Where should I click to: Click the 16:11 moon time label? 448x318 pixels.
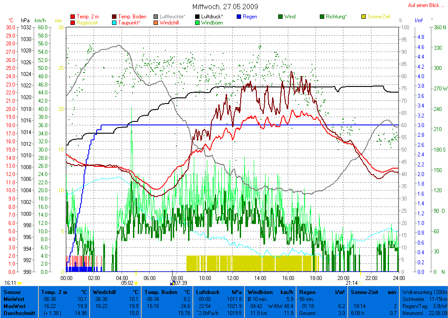coord(10,283)
